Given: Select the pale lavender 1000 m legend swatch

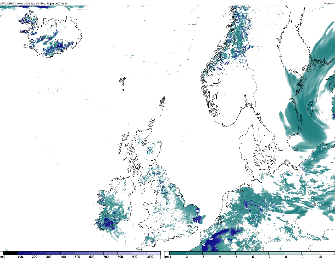Looking at the screenshot, I should pos(153,253).
